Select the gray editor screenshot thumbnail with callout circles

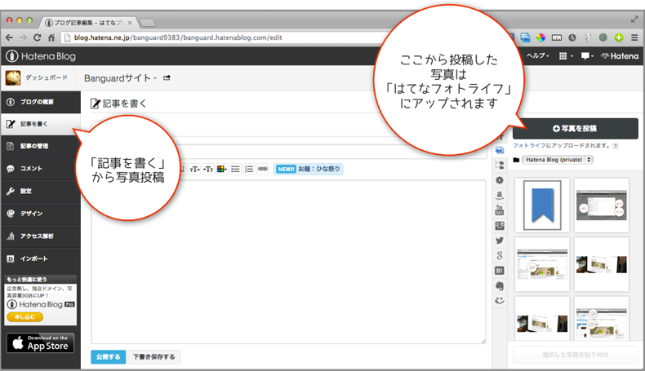click(602, 205)
